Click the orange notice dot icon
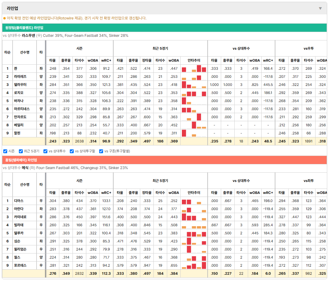The width and height of the screenshot is (329, 281). tap(4, 18)
